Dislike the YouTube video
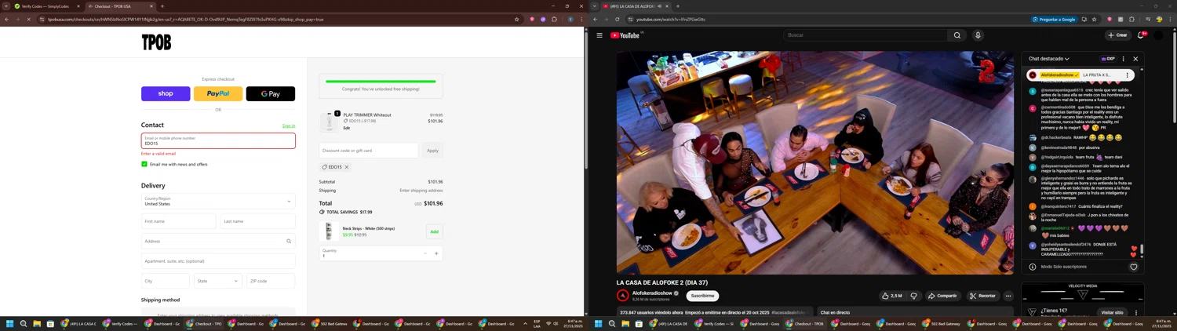 (x=913, y=296)
